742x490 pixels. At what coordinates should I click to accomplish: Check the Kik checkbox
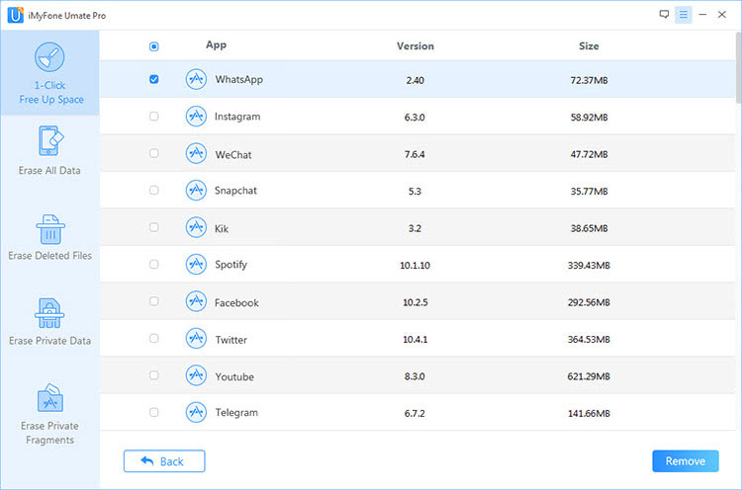coord(153,227)
